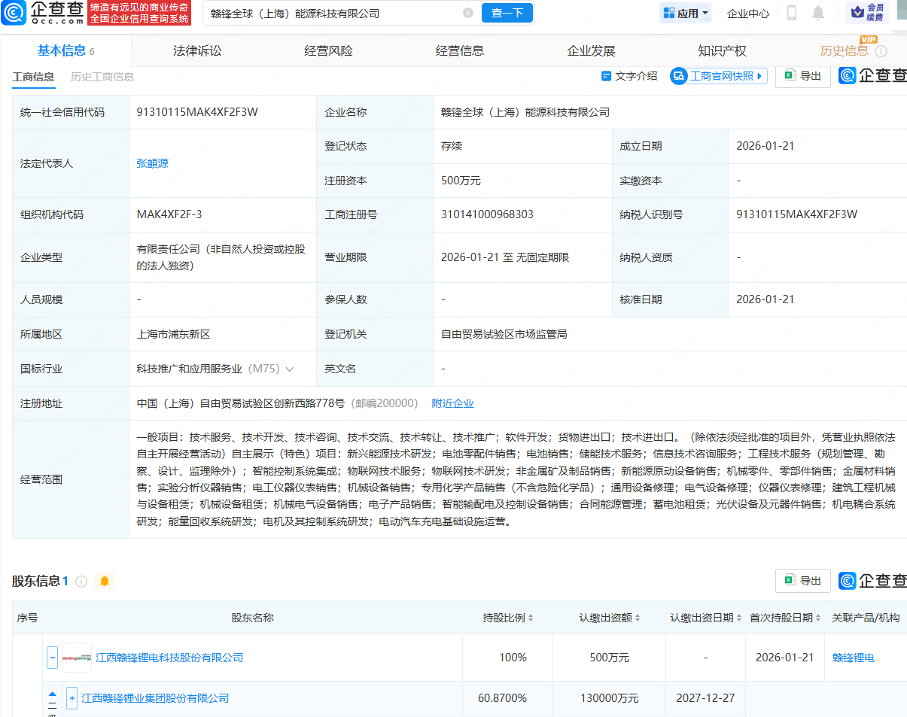The image size is (907, 717).
Task: Clear the search box with the X icon
Action: pyautogui.click(x=468, y=14)
